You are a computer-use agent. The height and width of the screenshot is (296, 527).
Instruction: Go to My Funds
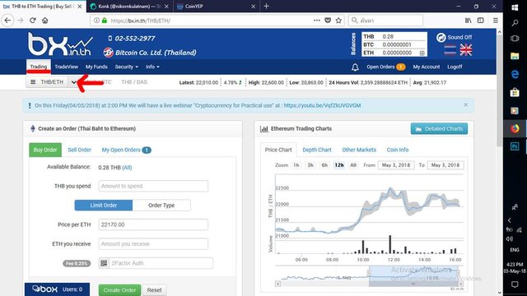96,67
